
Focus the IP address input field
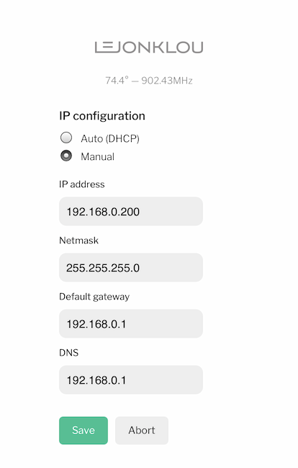pos(131,211)
